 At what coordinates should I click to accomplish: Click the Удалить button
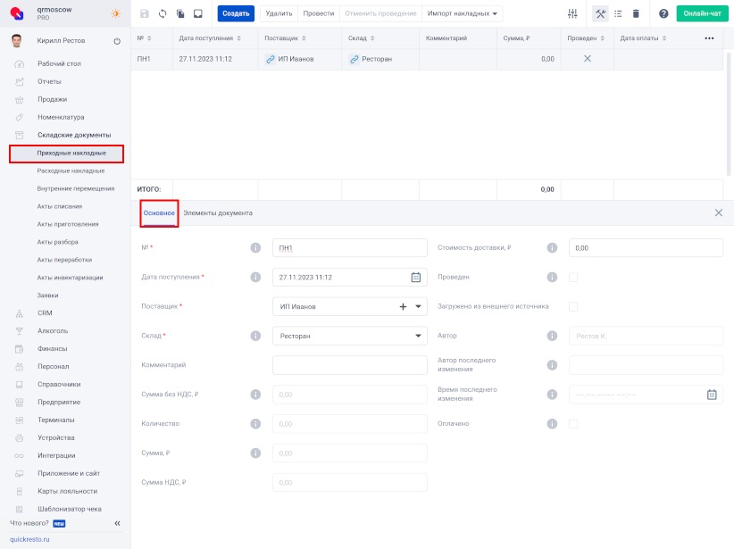279,13
